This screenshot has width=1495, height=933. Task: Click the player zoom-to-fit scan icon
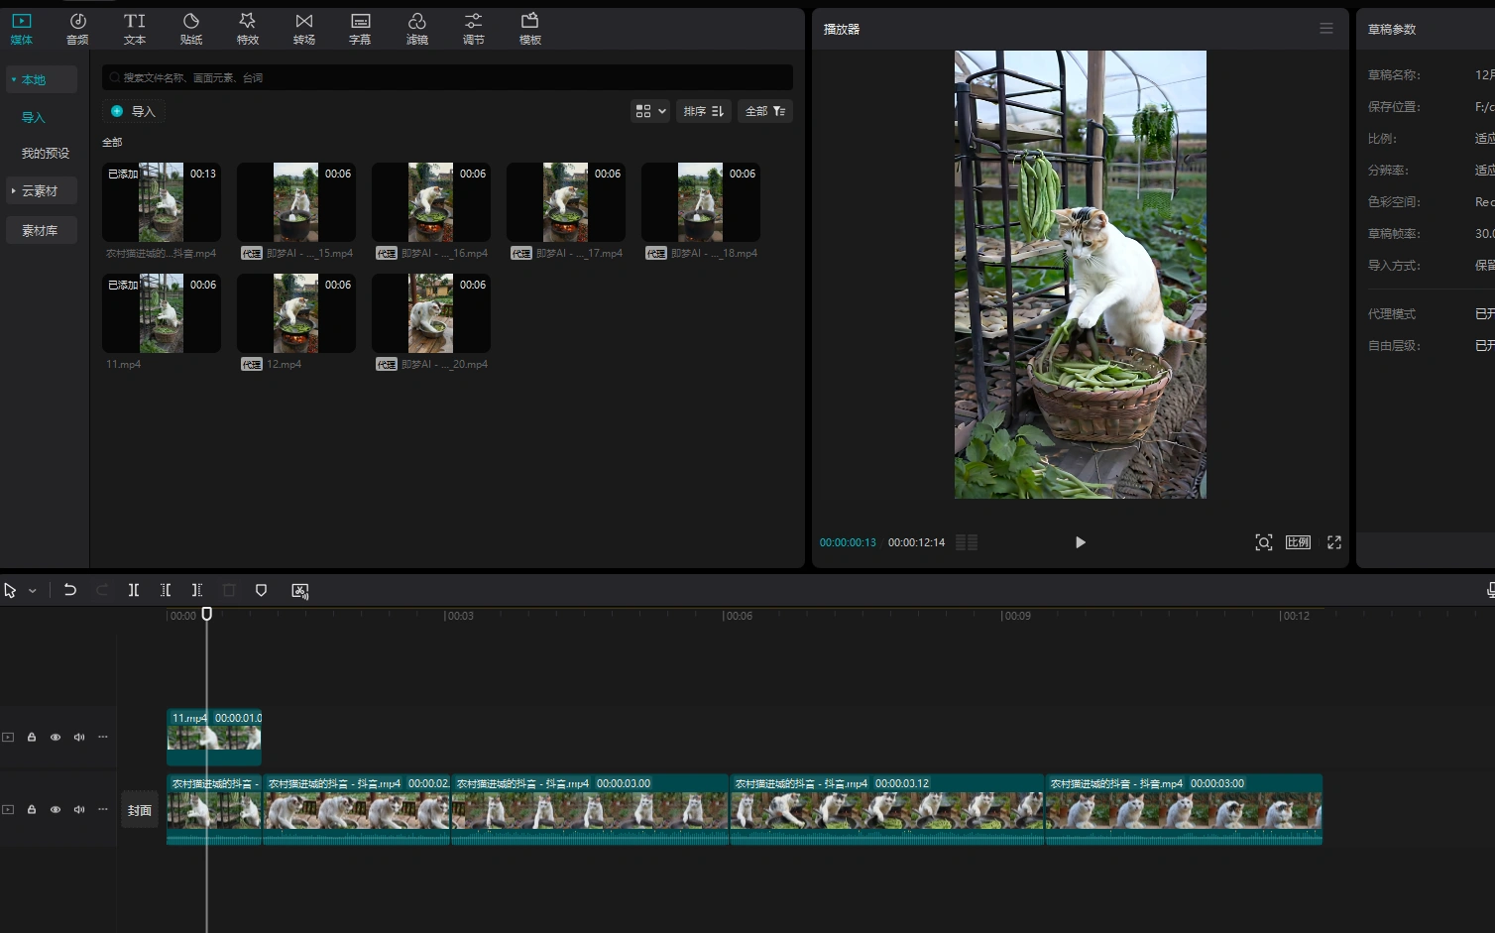coord(1264,542)
